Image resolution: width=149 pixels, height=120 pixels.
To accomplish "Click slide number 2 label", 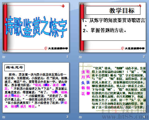I will tap(144, 57).
